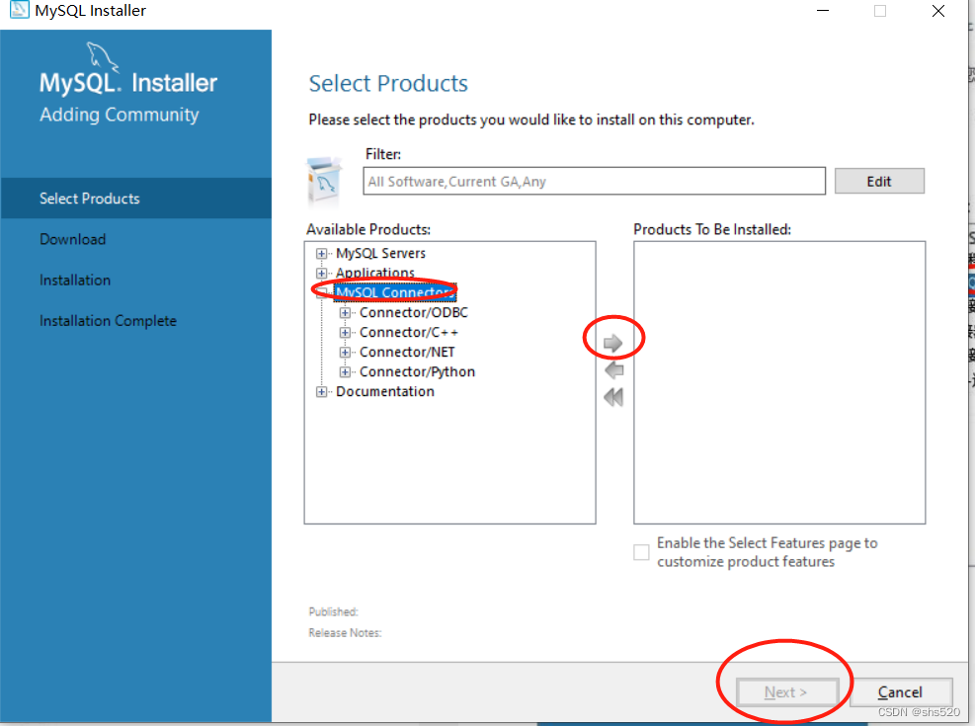
Task: Select Connector/NET in the tree
Action: [x=407, y=353]
